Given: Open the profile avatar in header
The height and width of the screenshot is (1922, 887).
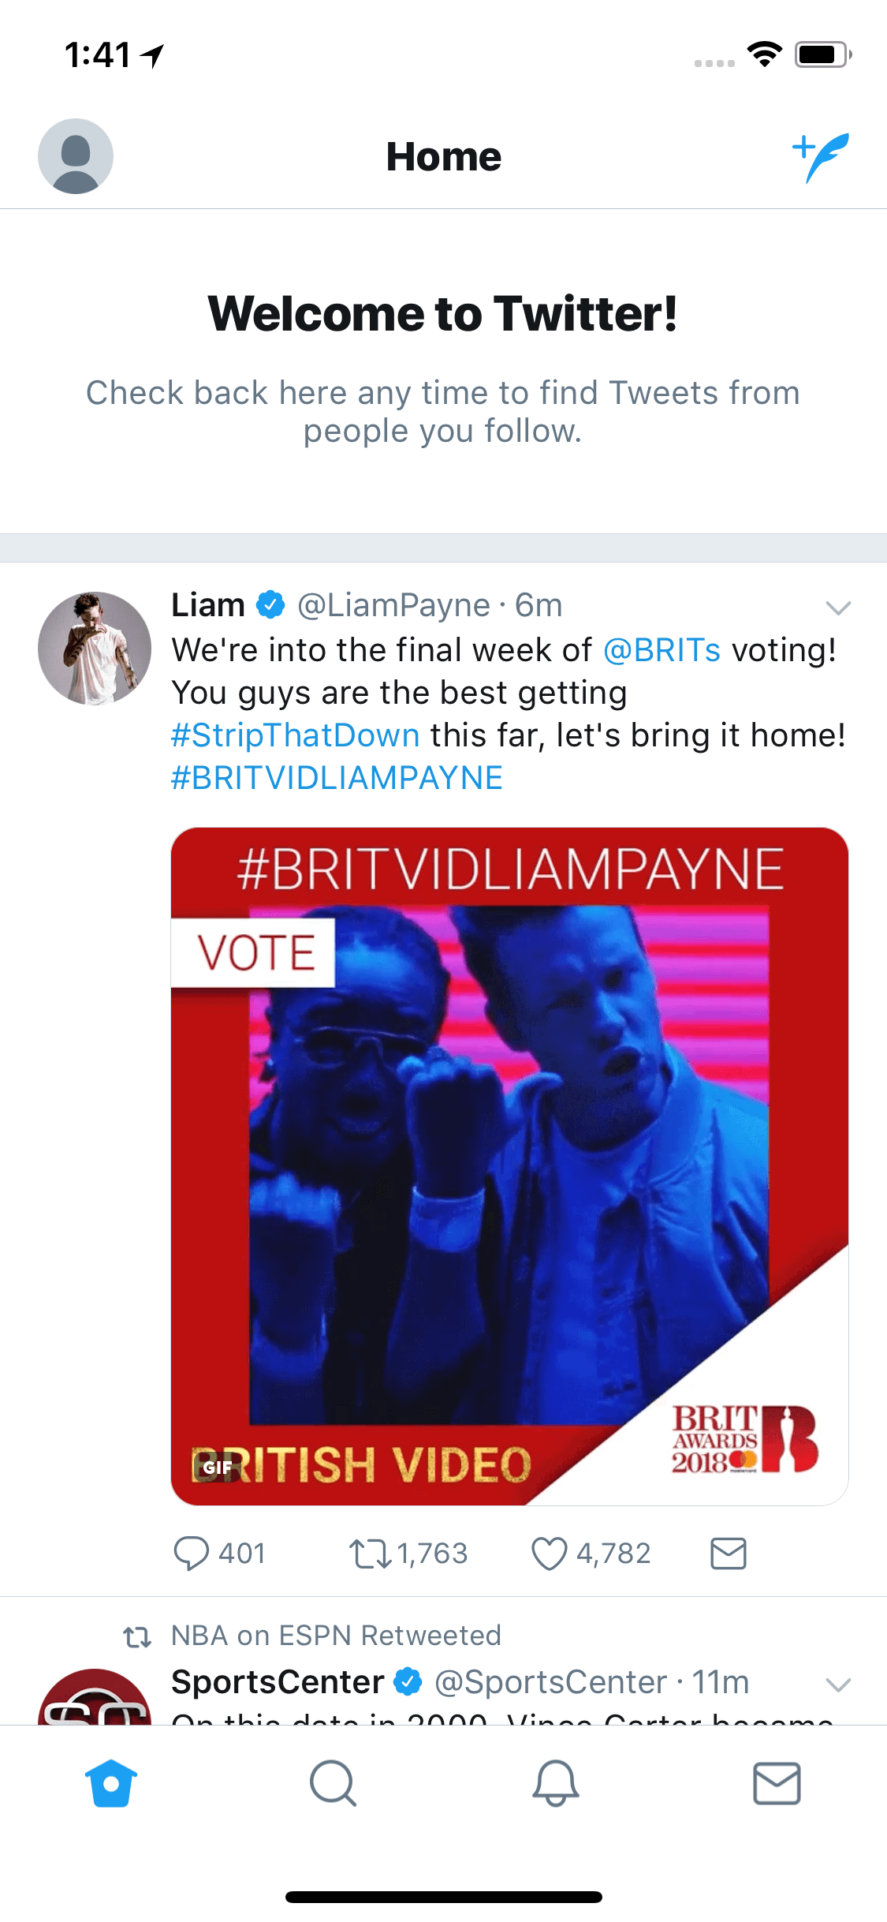Looking at the screenshot, I should tap(76, 156).
